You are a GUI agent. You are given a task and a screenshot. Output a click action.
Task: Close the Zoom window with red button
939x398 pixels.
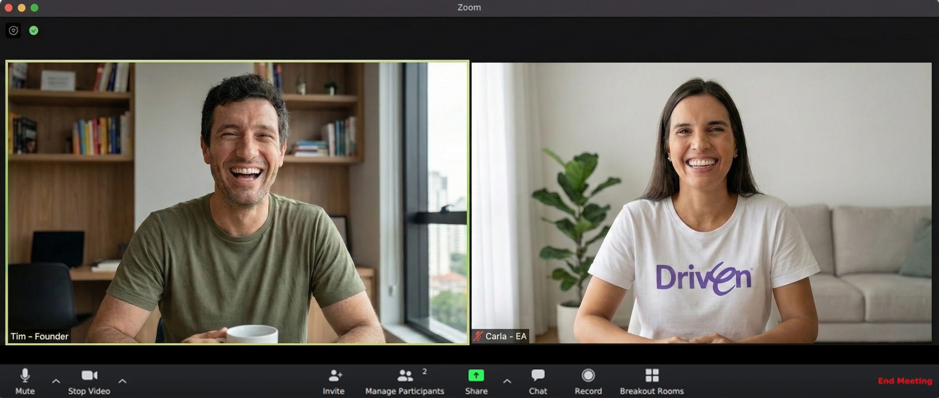pyautogui.click(x=8, y=8)
